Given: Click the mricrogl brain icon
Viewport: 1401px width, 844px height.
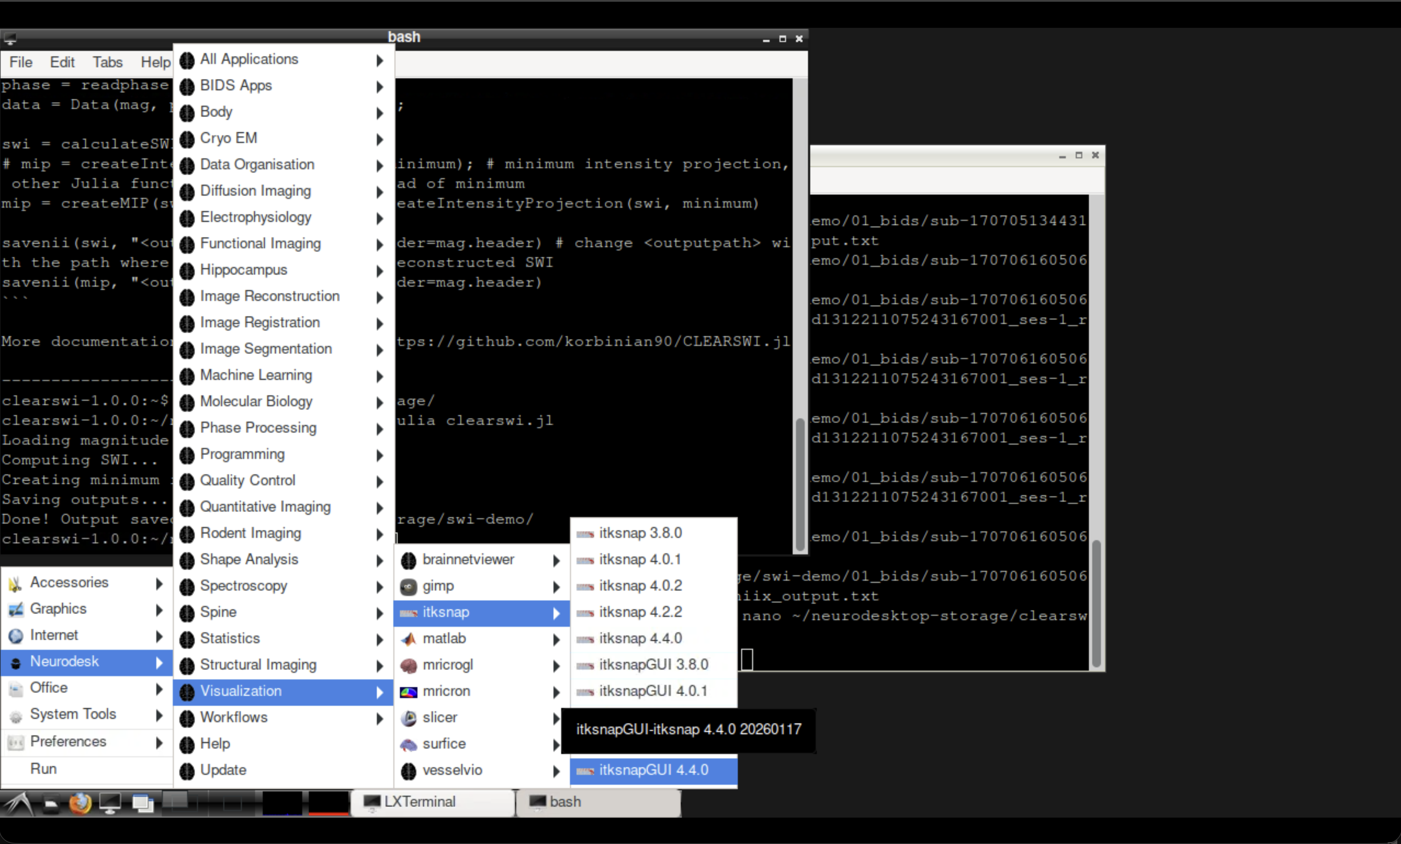Looking at the screenshot, I should click(x=408, y=666).
